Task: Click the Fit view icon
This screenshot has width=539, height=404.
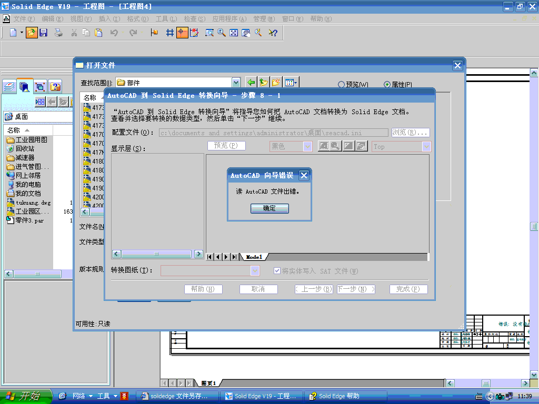Action: 234,33
